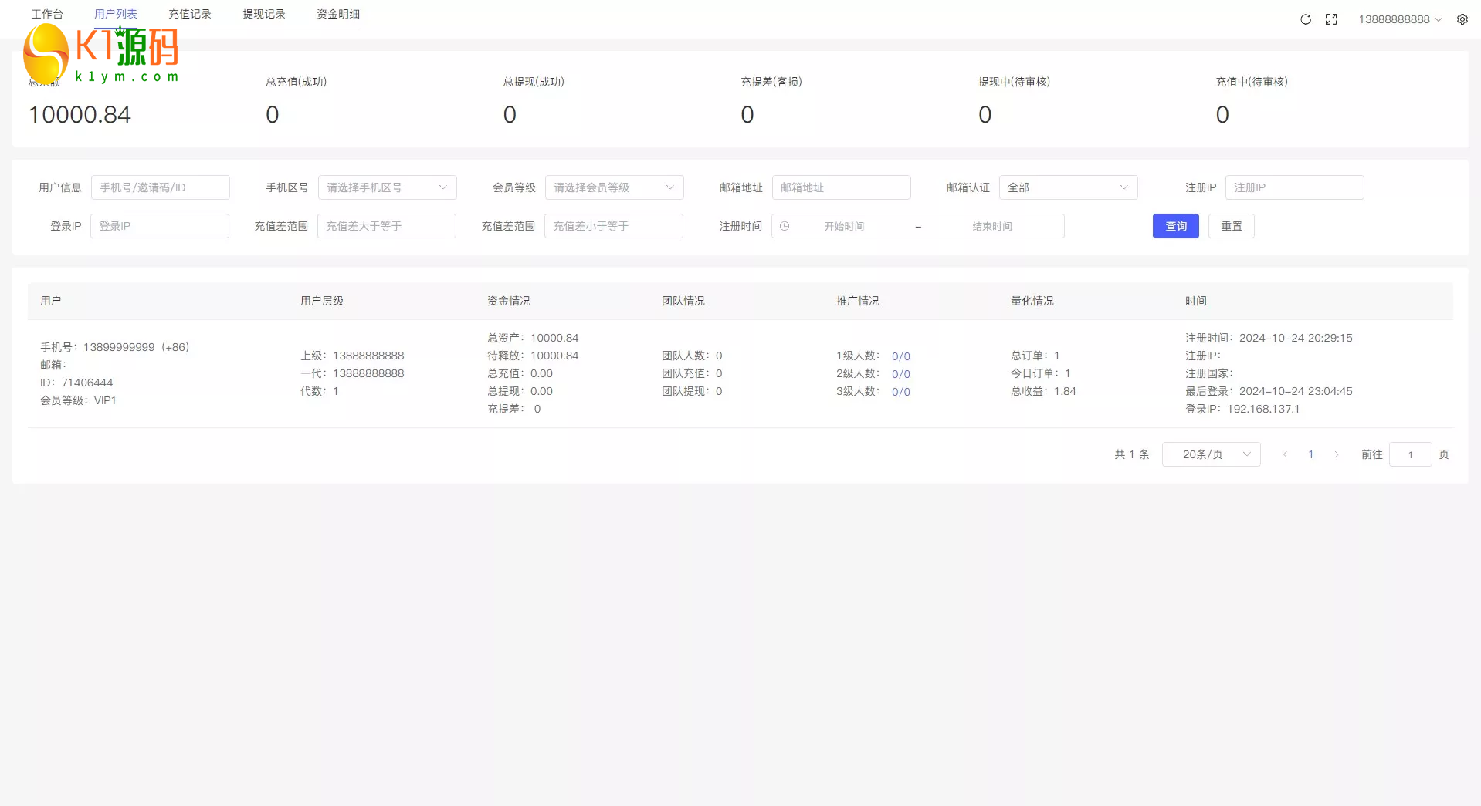Image resolution: width=1481 pixels, height=806 pixels.
Task: Click the 推广情况 column header
Action: pos(858,301)
